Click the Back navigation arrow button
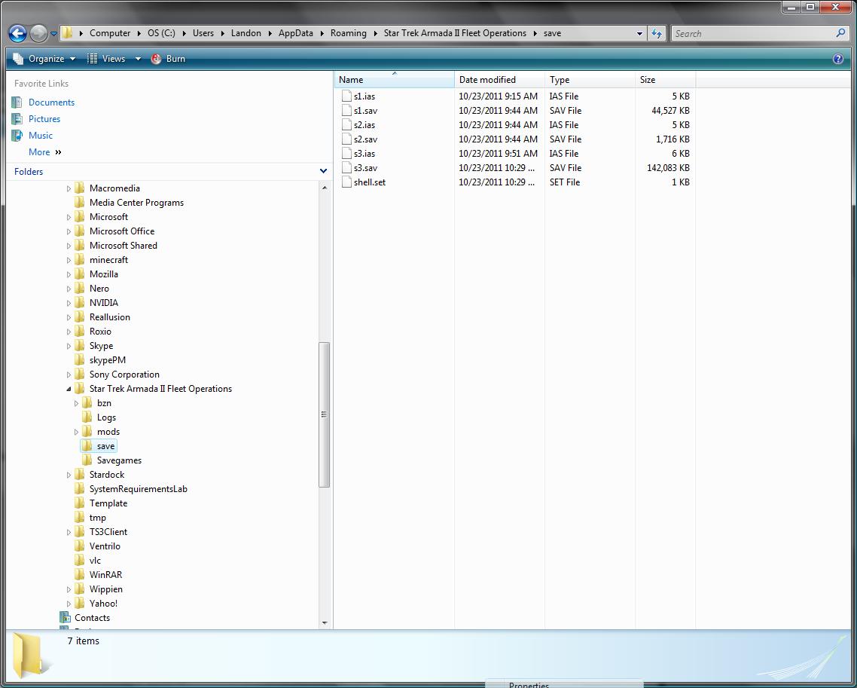This screenshot has height=688, width=857. (17, 33)
